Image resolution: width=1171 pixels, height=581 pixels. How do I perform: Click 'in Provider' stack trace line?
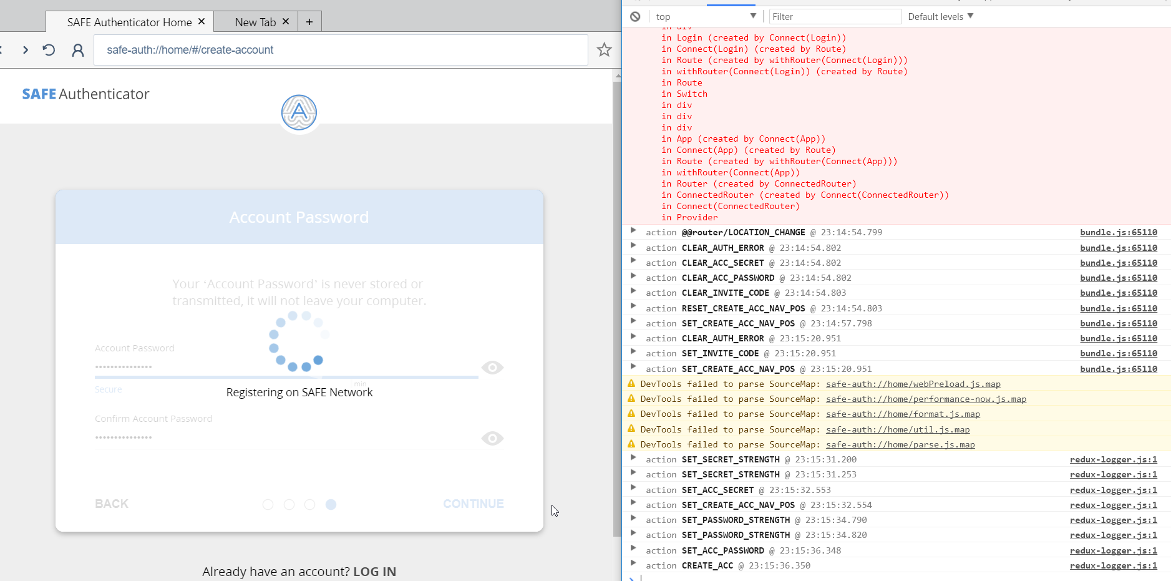point(689,217)
